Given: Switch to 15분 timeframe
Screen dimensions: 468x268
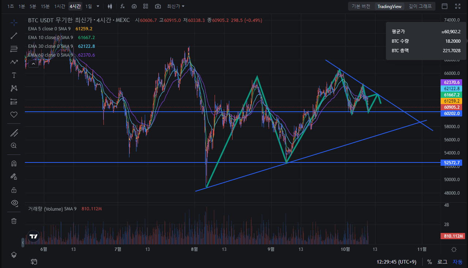Looking at the screenshot, I should tap(45, 6).
